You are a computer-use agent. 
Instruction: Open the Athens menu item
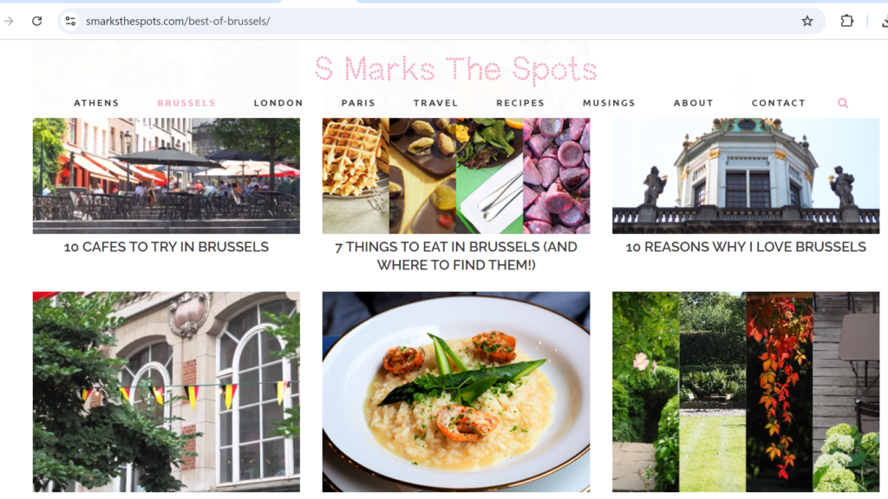[x=96, y=103]
